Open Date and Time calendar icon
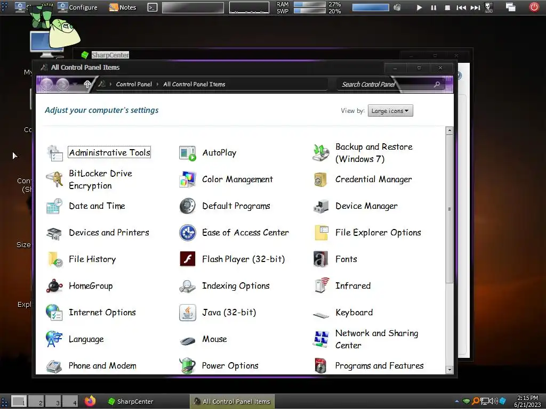 point(55,206)
